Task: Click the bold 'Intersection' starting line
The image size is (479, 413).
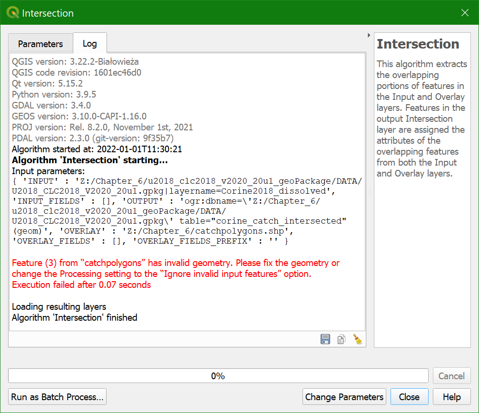Action: pyautogui.click(x=90, y=160)
